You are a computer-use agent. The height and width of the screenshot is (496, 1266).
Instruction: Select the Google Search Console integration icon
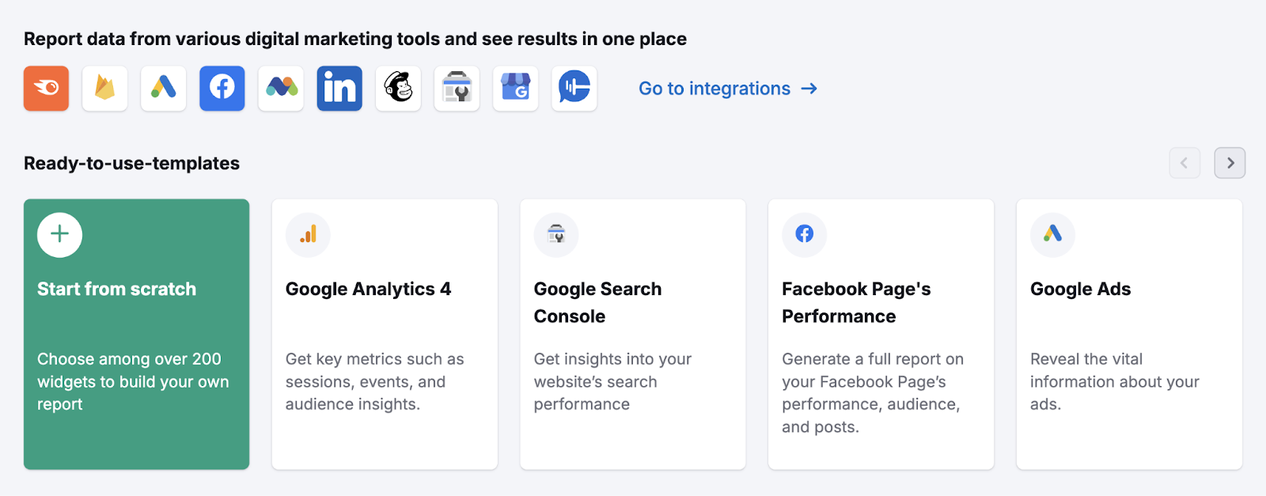click(x=457, y=88)
